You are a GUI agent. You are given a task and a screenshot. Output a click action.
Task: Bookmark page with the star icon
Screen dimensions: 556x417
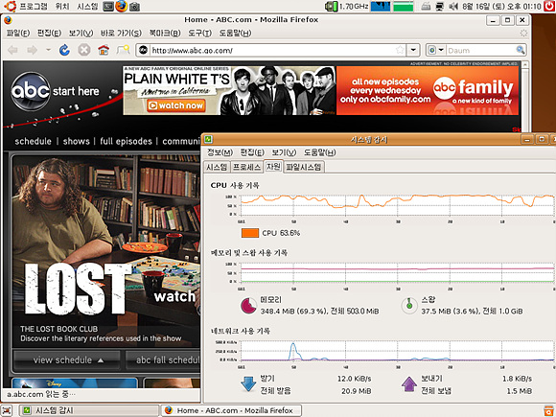400,50
